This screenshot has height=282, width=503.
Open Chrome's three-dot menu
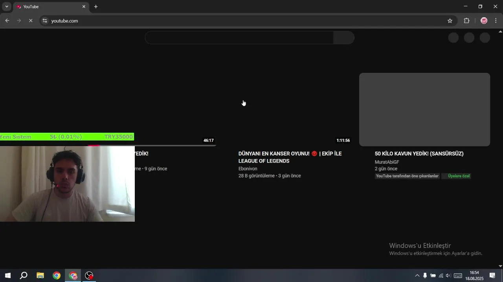tap(496, 21)
